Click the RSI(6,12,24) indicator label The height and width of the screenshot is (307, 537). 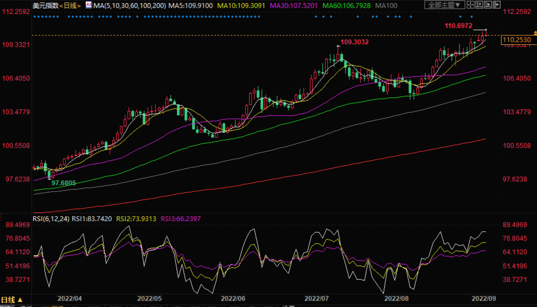pyautogui.click(x=51, y=219)
